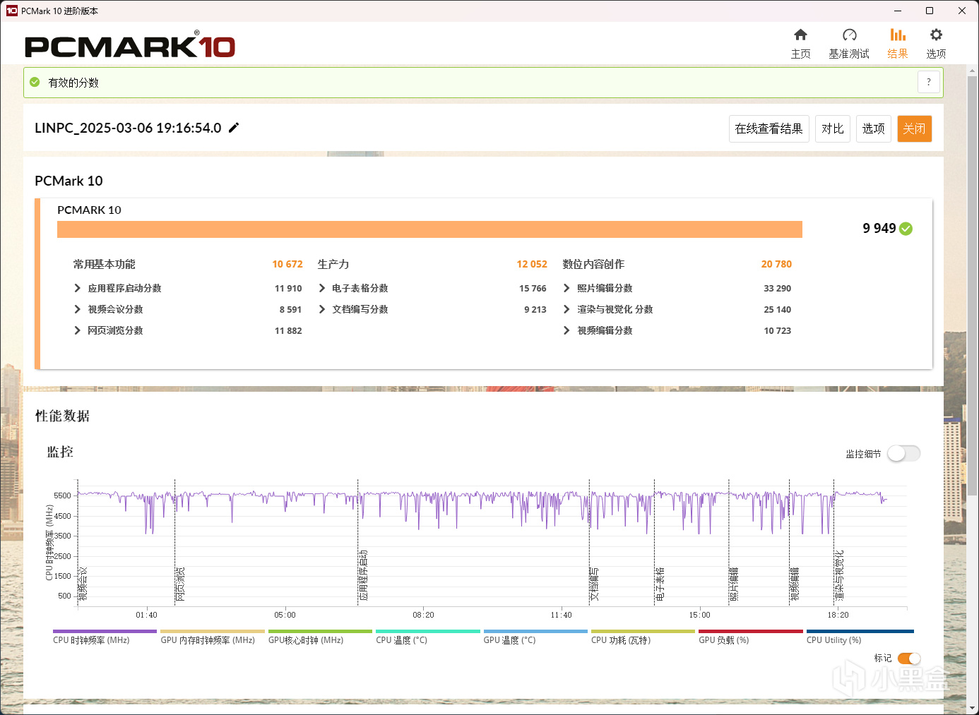Click the green validity check next to 9 949

click(x=906, y=229)
